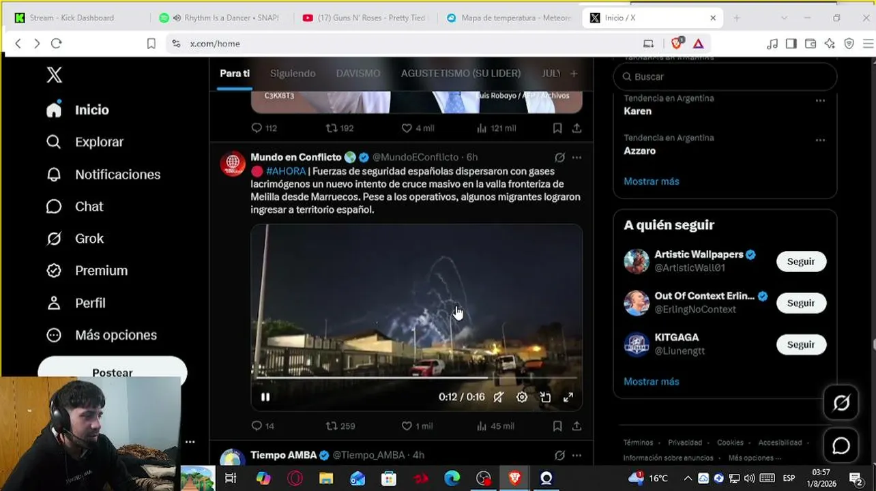Open the #AHORA hashtag link
The height and width of the screenshot is (491, 876).
pos(286,171)
